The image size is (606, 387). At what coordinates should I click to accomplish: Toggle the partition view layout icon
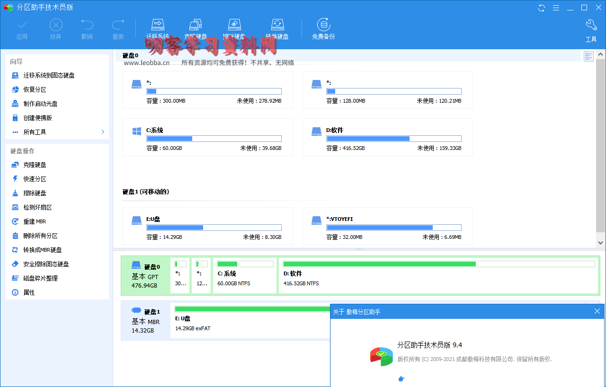(588, 57)
